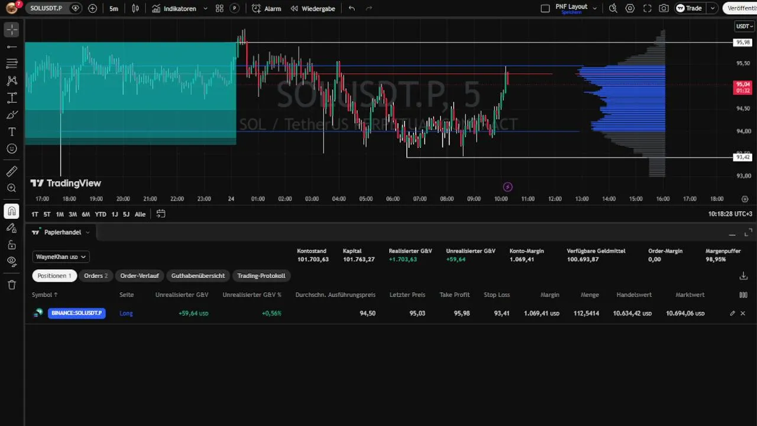Open the chart settings hexagon icon
The height and width of the screenshot is (426, 757).
coord(630,8)
